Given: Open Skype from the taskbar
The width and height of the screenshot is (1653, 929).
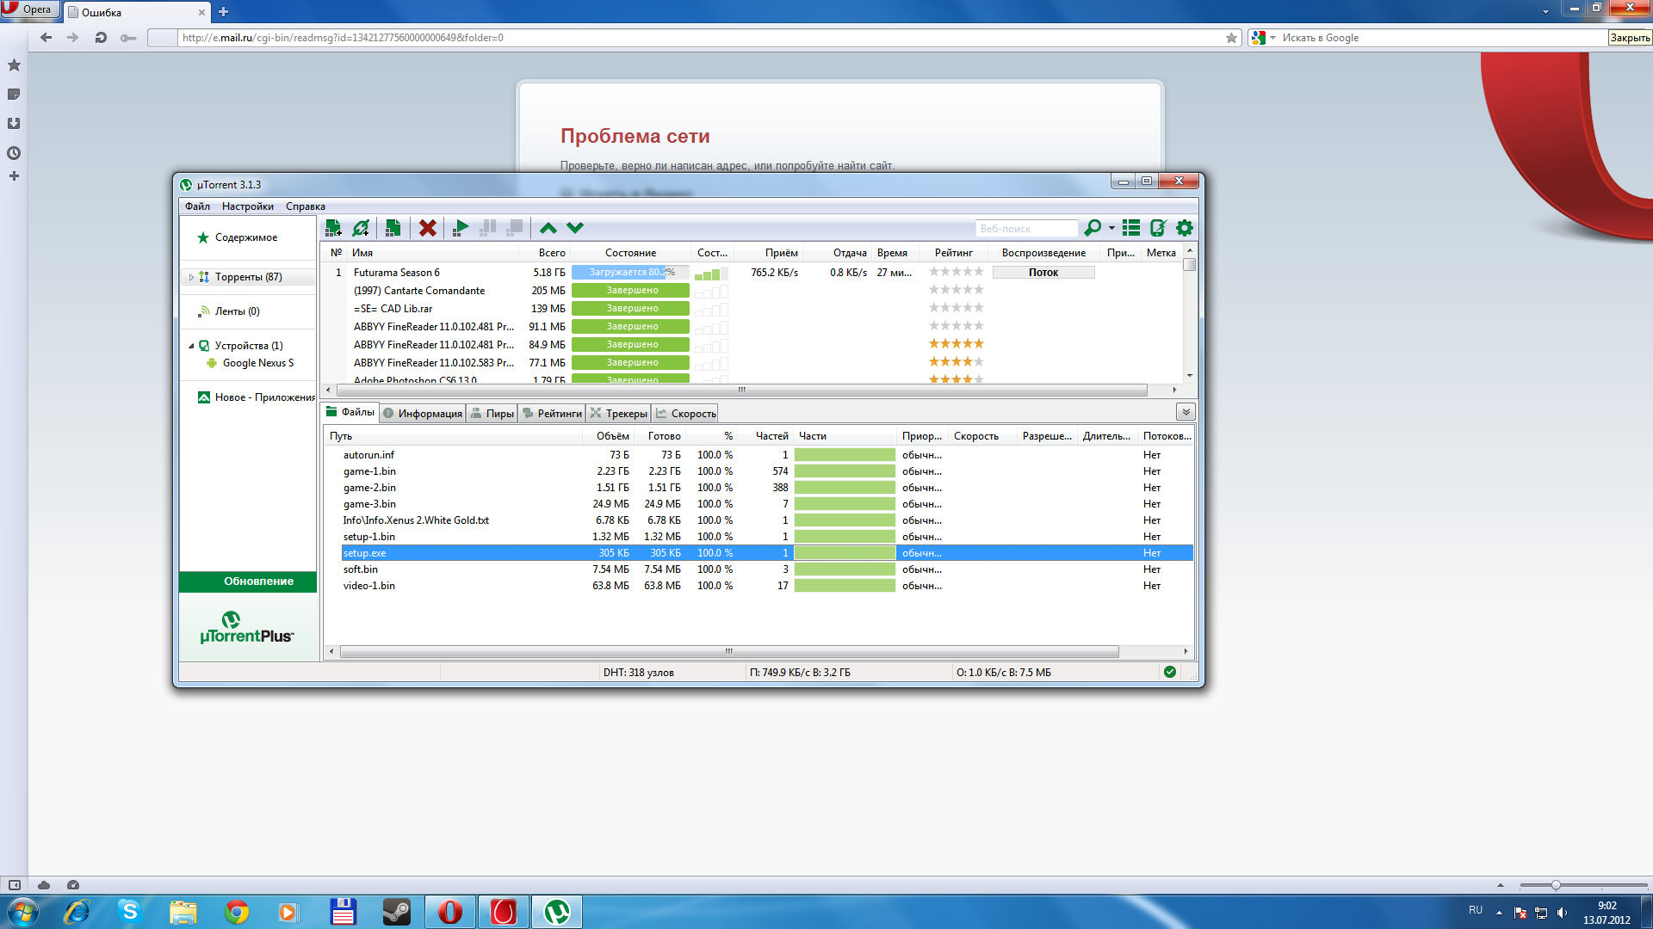Looking at the screenshot, I should (130, 912).
